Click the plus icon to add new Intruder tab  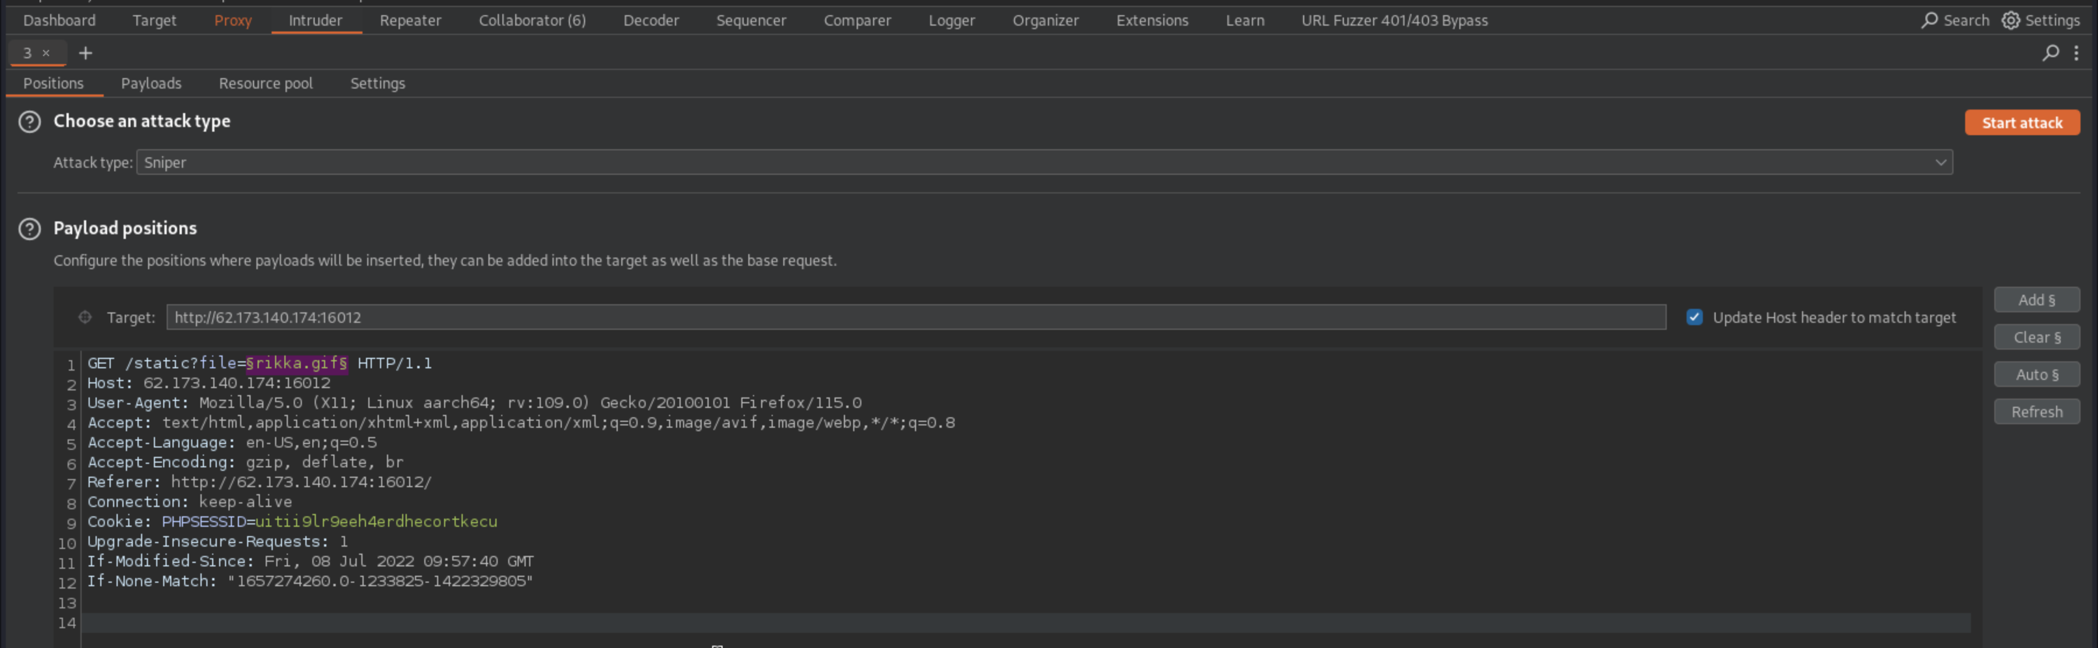click(86, 53)
